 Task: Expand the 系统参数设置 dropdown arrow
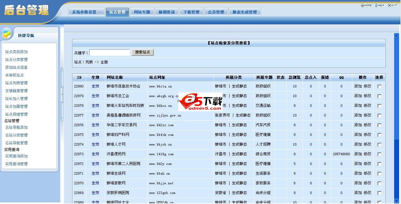pos(100,12)
